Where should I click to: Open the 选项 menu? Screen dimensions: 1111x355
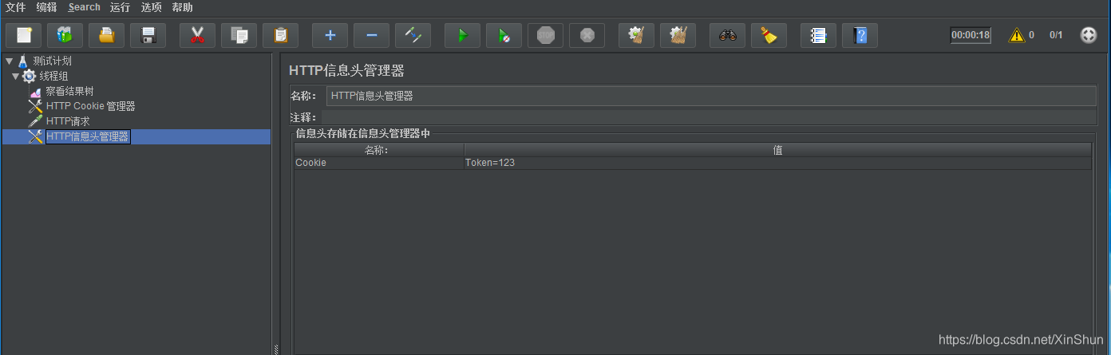tap(151, 7)
